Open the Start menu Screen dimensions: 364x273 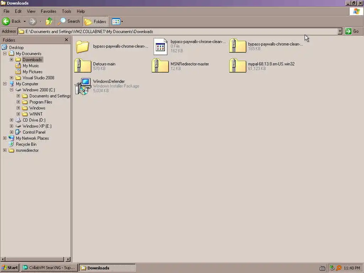click(x=10, y=268)
